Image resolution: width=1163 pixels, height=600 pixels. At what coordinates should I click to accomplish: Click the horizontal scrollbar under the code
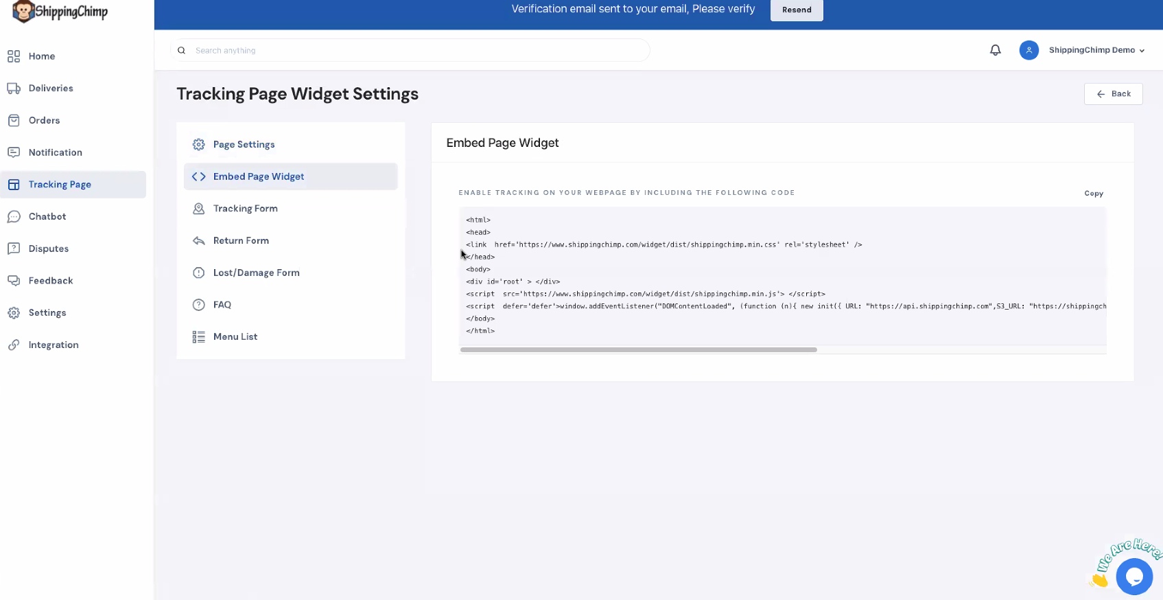click(638, 350)
